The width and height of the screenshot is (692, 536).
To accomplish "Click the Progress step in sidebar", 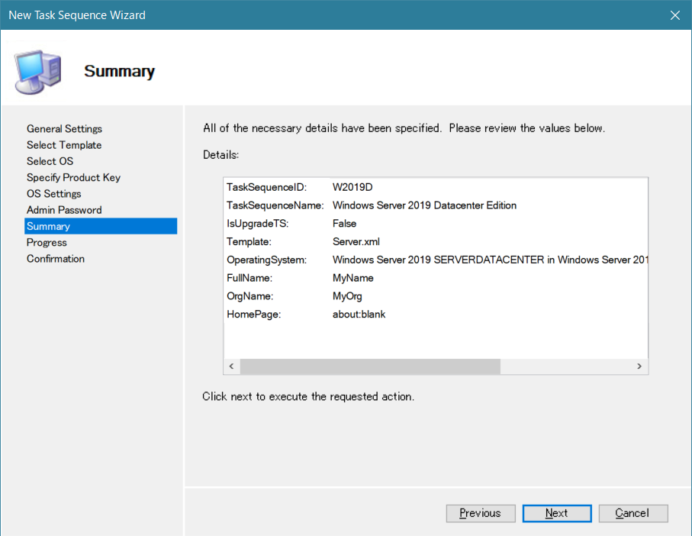I will click(47, 242).
